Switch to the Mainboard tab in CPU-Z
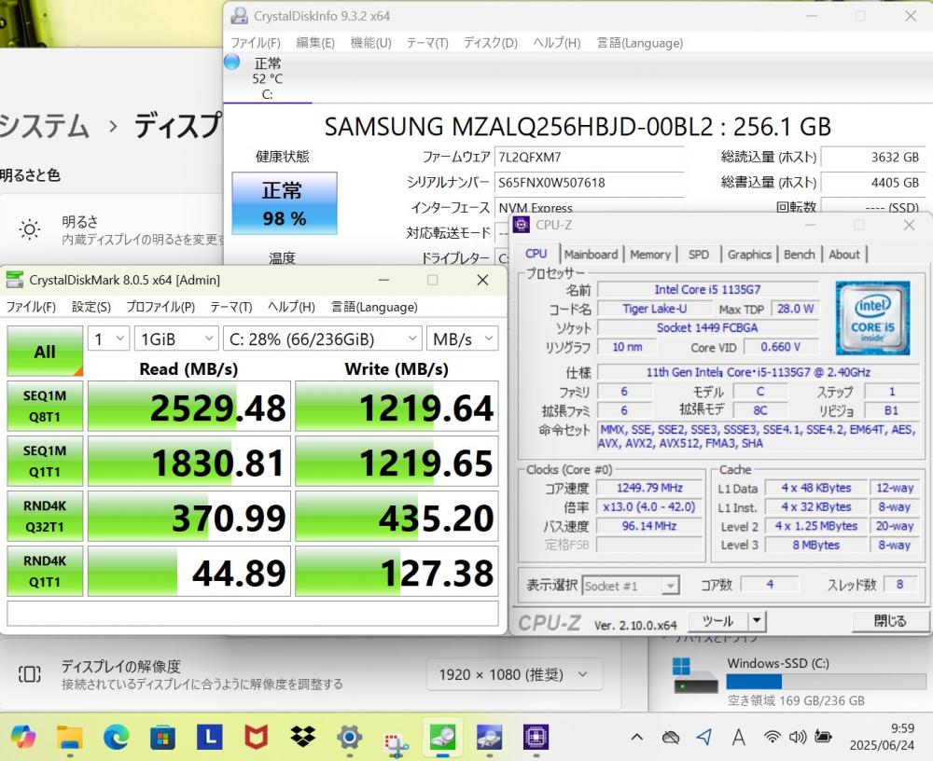Image resolution: width=933 pixels, height=761 pixels. (591, 254)
